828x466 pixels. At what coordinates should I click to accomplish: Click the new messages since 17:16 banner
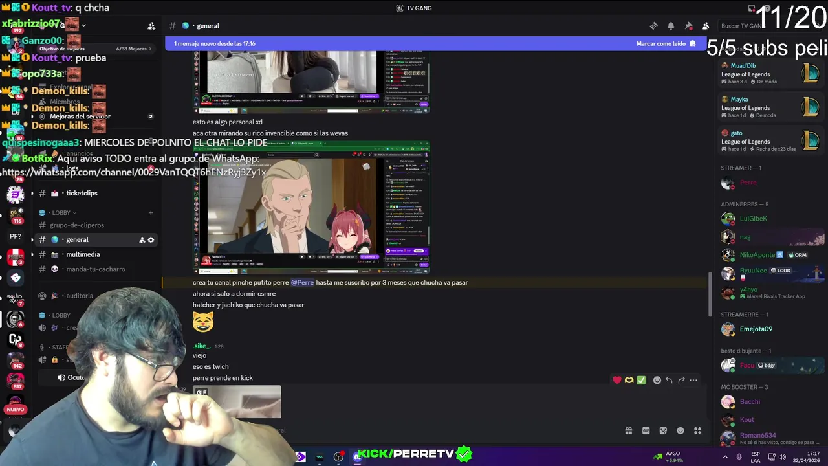[214, 44]
